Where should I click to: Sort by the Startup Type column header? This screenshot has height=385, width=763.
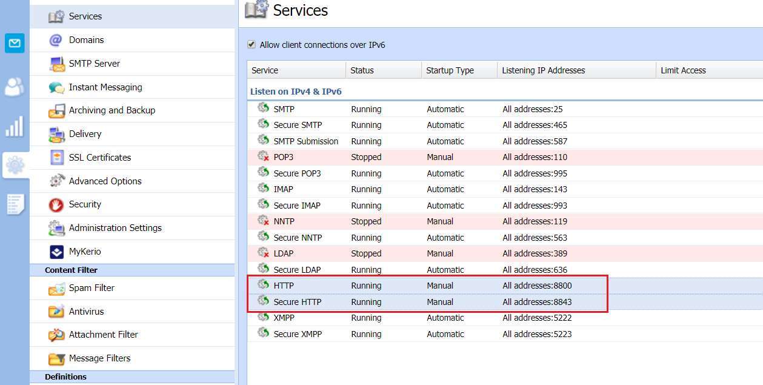point(459,70)
